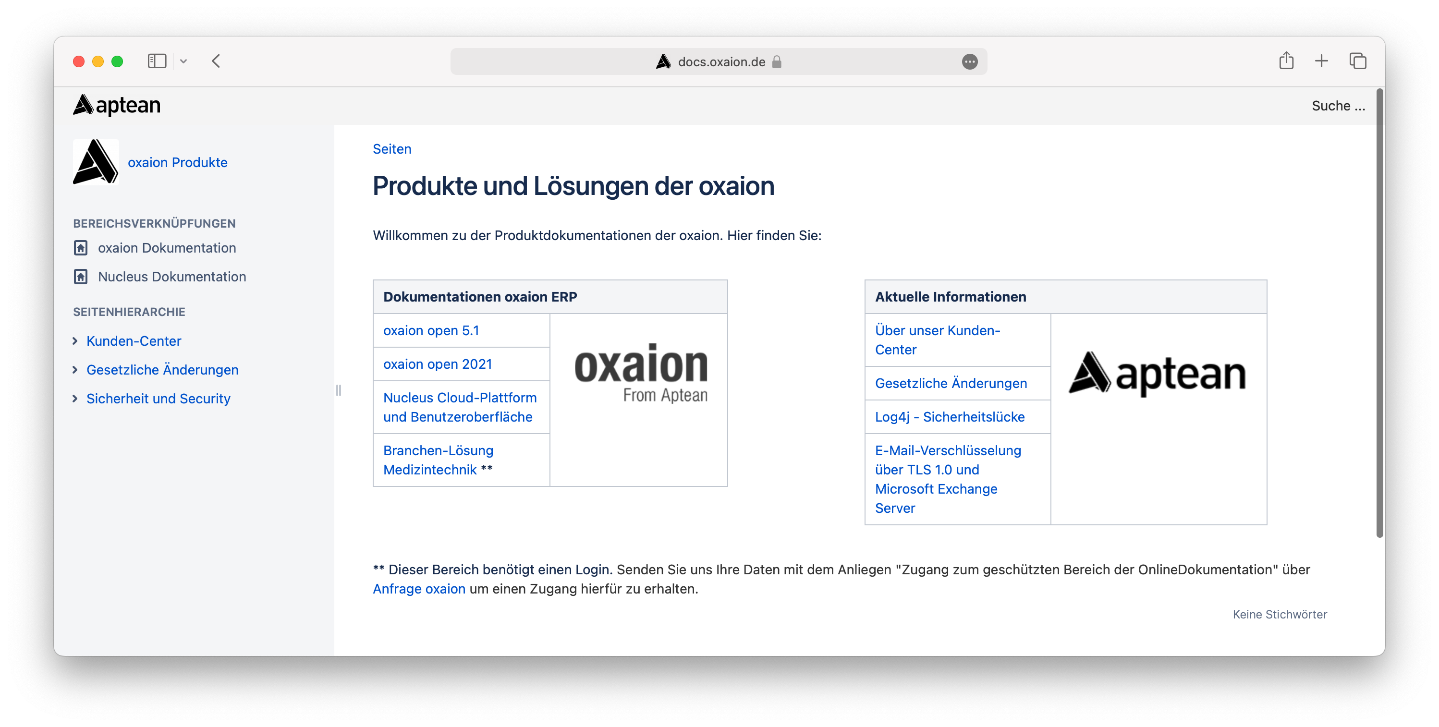The height and width of the screenshot is (727, 1439).
Task: Open Gesetzliche Änderungen in Aktuelle Informationen table
Action: (x=951, y=383)
